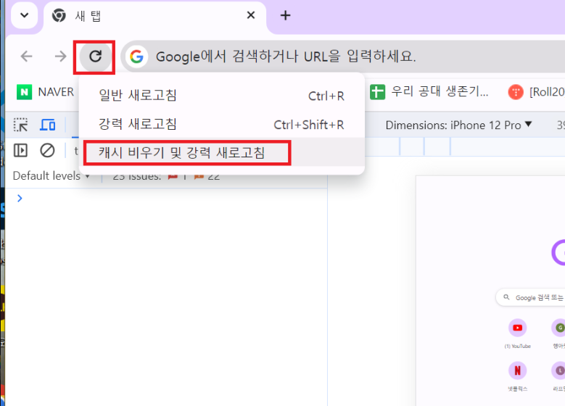The width and height of the screenshot is (565, 406).
Task: Toggle the device toolbar icon
Action: coord(47,125)
